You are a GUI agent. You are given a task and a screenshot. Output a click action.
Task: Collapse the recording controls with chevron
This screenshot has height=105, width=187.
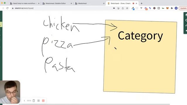click(25, 101)
